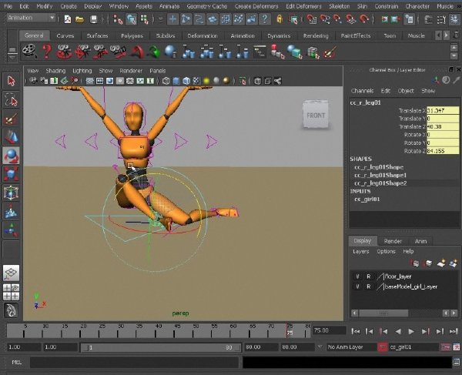This screenshot has width=462, height=375.
Task: Switch to four-view panel layout
Action: (x=12, y=293)
